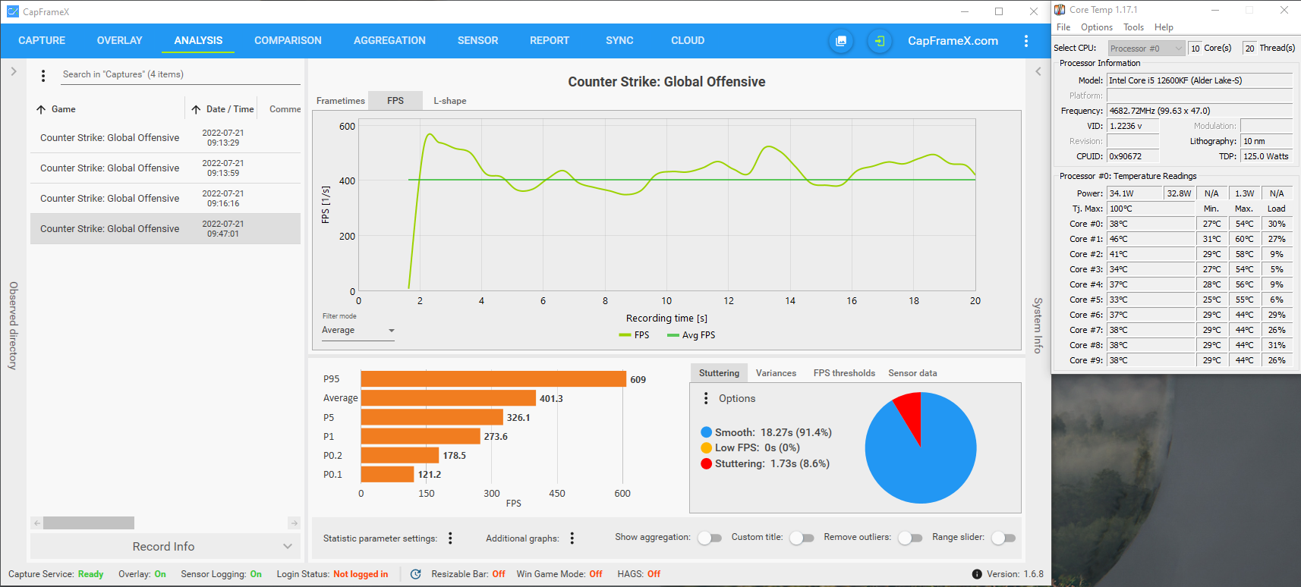The height and width of the screenshot is (587, 1301).
Task: Toggle the Show aggregation switch
Action: coord(710,538)
